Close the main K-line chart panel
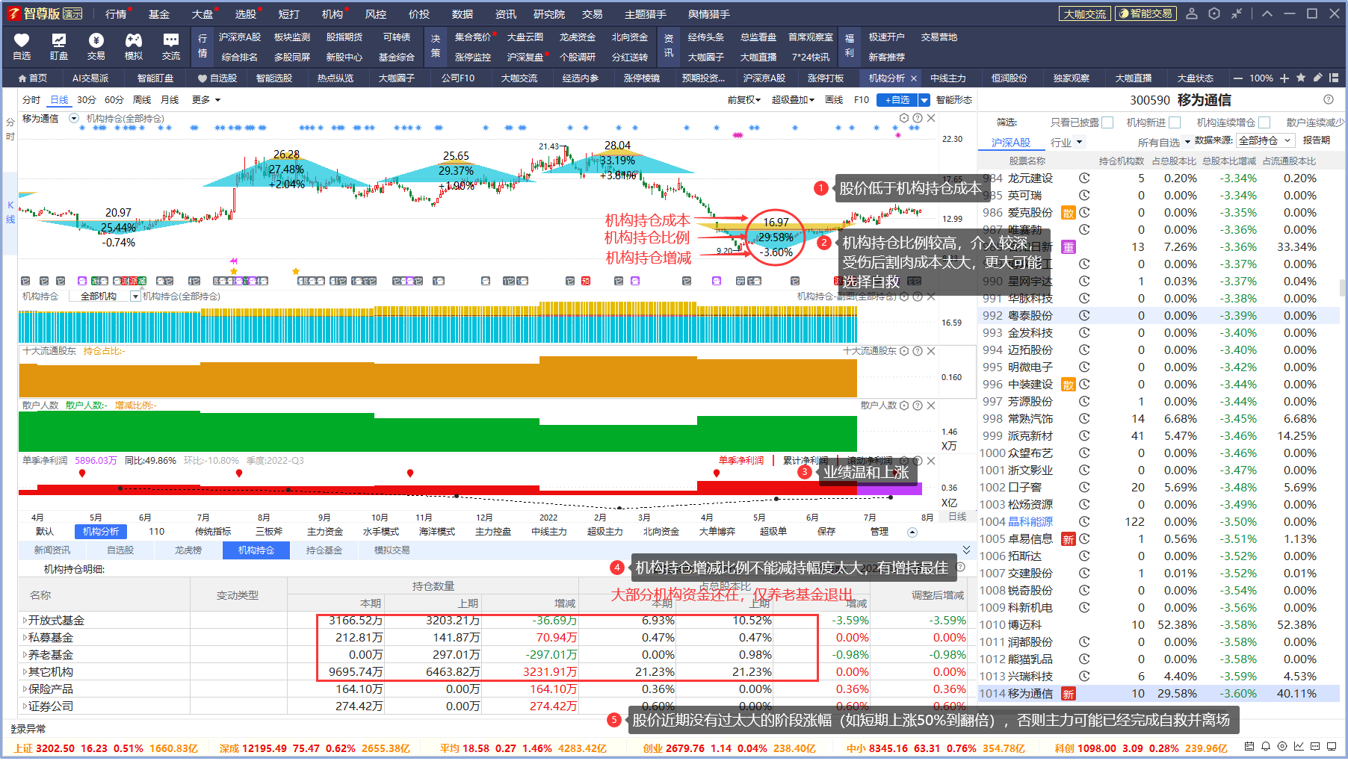 (x=931, y=118)
